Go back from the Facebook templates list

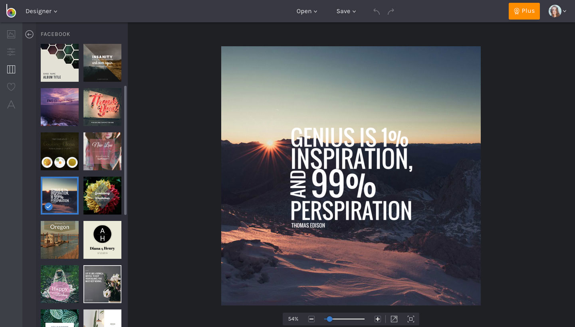coord(29,34)
